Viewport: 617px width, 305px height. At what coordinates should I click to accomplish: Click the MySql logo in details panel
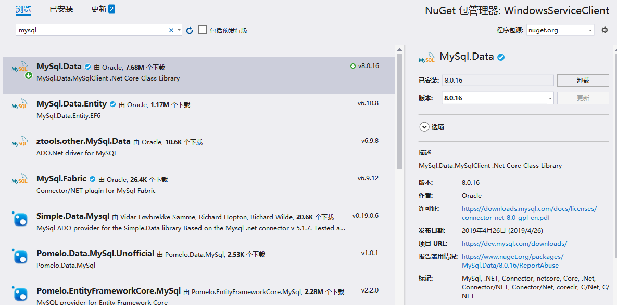(x=427, y=57)
